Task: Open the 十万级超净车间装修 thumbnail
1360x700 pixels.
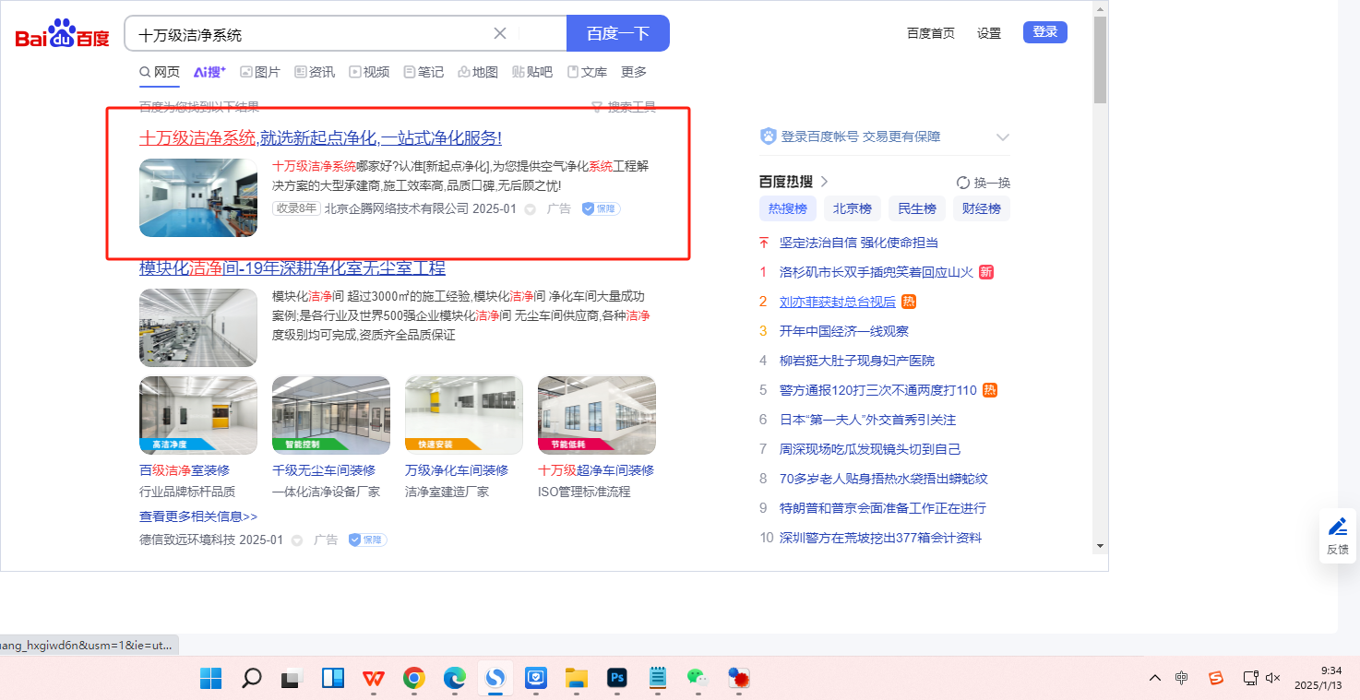Action: 597,415
